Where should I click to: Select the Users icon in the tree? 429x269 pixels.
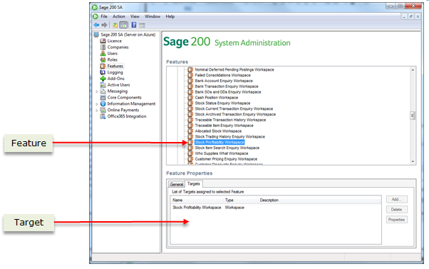(103, 54)
